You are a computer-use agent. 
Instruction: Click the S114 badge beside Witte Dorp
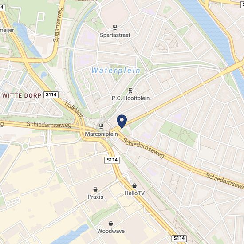coord(51,95)
